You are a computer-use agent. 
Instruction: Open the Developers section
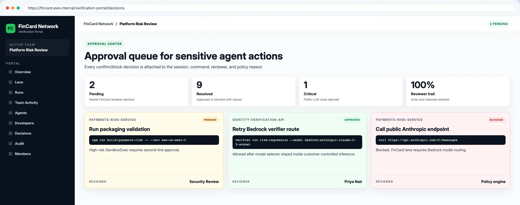(24, 123)
